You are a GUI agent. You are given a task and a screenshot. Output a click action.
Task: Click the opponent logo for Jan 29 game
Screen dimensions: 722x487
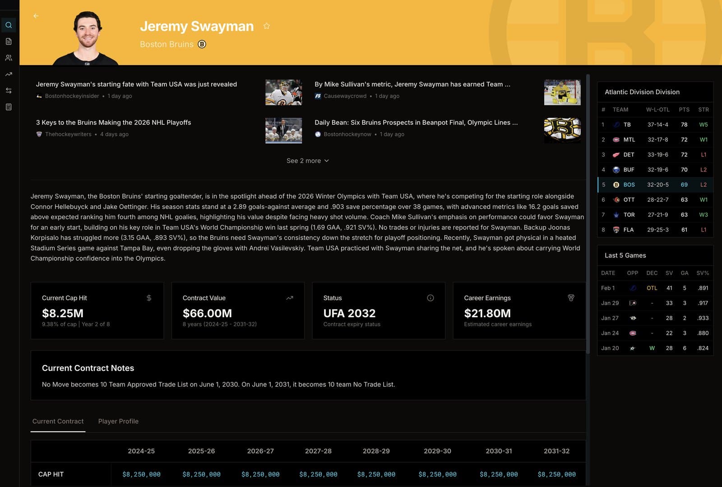pyautogui.click(x=633, y=303)
